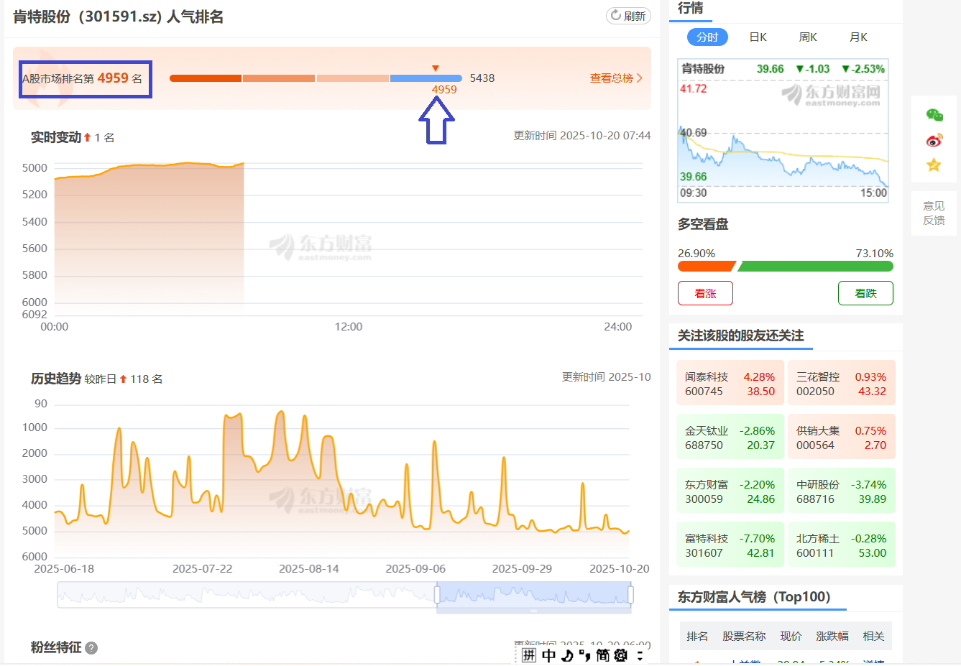Click the left handle of the history range slider
The width and height of the screenshot is (961, 666).
[437, 594]
